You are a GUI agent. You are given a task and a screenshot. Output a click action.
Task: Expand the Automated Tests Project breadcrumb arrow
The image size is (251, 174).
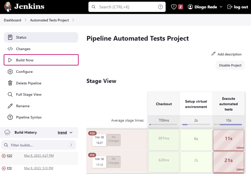click(73, 20)
